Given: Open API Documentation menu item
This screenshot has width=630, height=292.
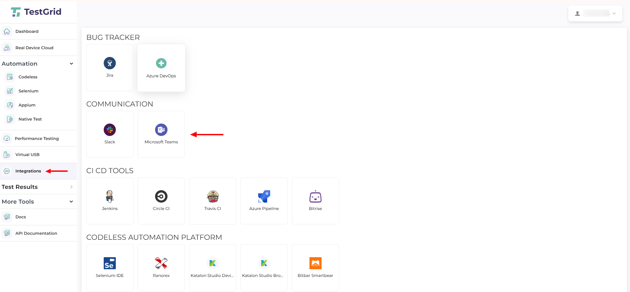Looking at the screenshot, I should [x=39, y=233].
